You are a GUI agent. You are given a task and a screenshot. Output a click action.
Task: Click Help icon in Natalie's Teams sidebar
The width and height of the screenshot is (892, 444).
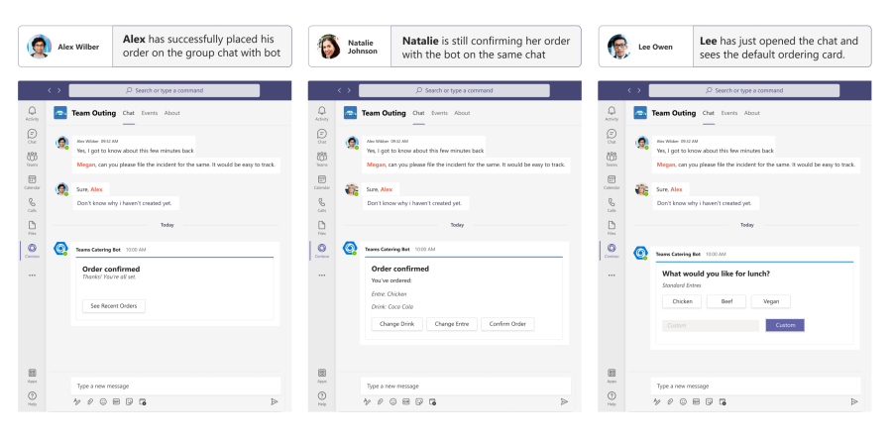(x=322, y=398)
